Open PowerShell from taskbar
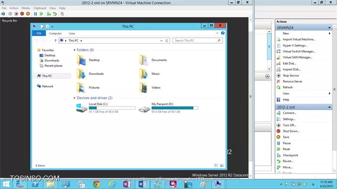The height and width of the screenshot is (189, 337). click(35, 184)
